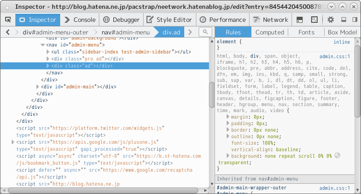Open the Inspector panel

(x=38, y=20)
